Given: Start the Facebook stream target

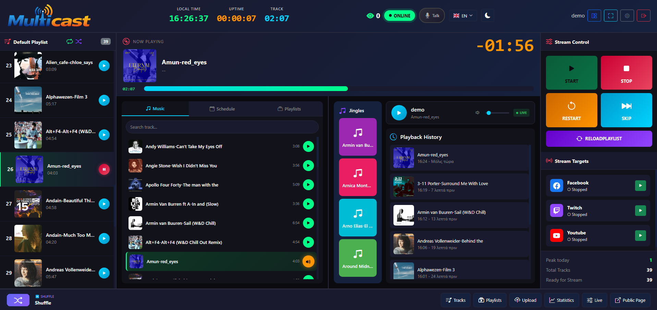Looking at the screenshot, I should pos(640,186).
